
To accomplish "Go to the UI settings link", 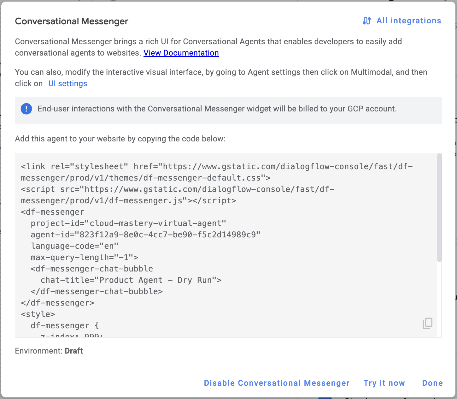I will (x=67, y=84).
